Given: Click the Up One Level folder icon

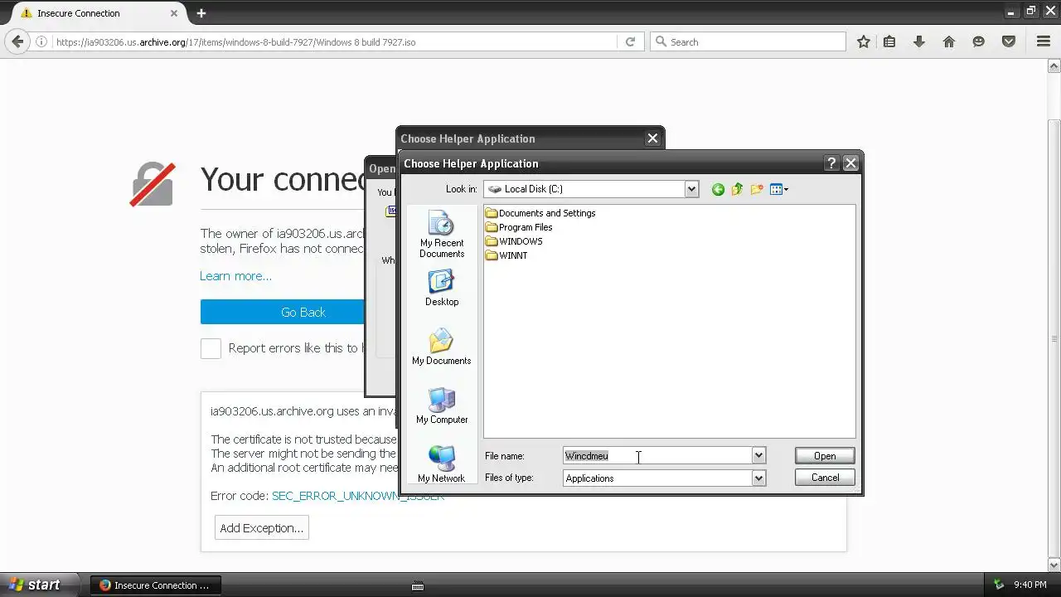Looking at the screenshot, I should 737,189.
